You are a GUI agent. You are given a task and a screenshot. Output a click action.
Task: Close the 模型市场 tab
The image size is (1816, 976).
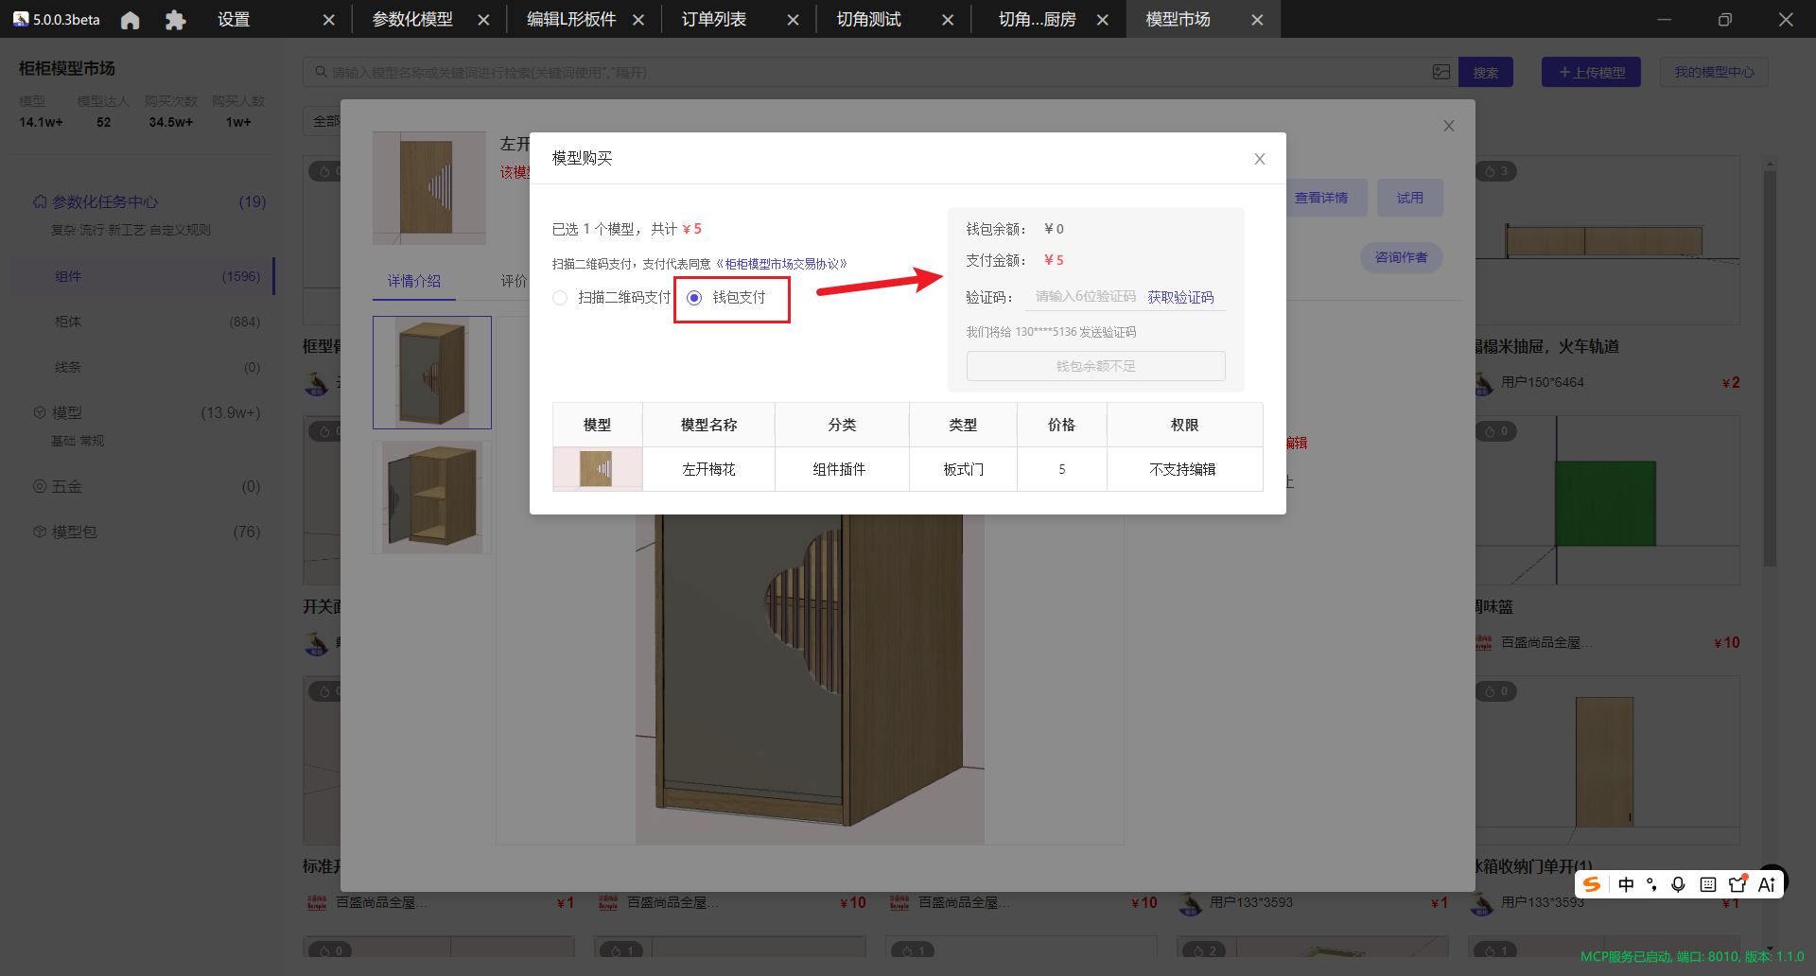[1257, 20]
